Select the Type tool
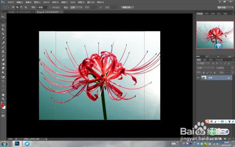The width and height of the screenshot is (235, 147). tap(3, 82)
